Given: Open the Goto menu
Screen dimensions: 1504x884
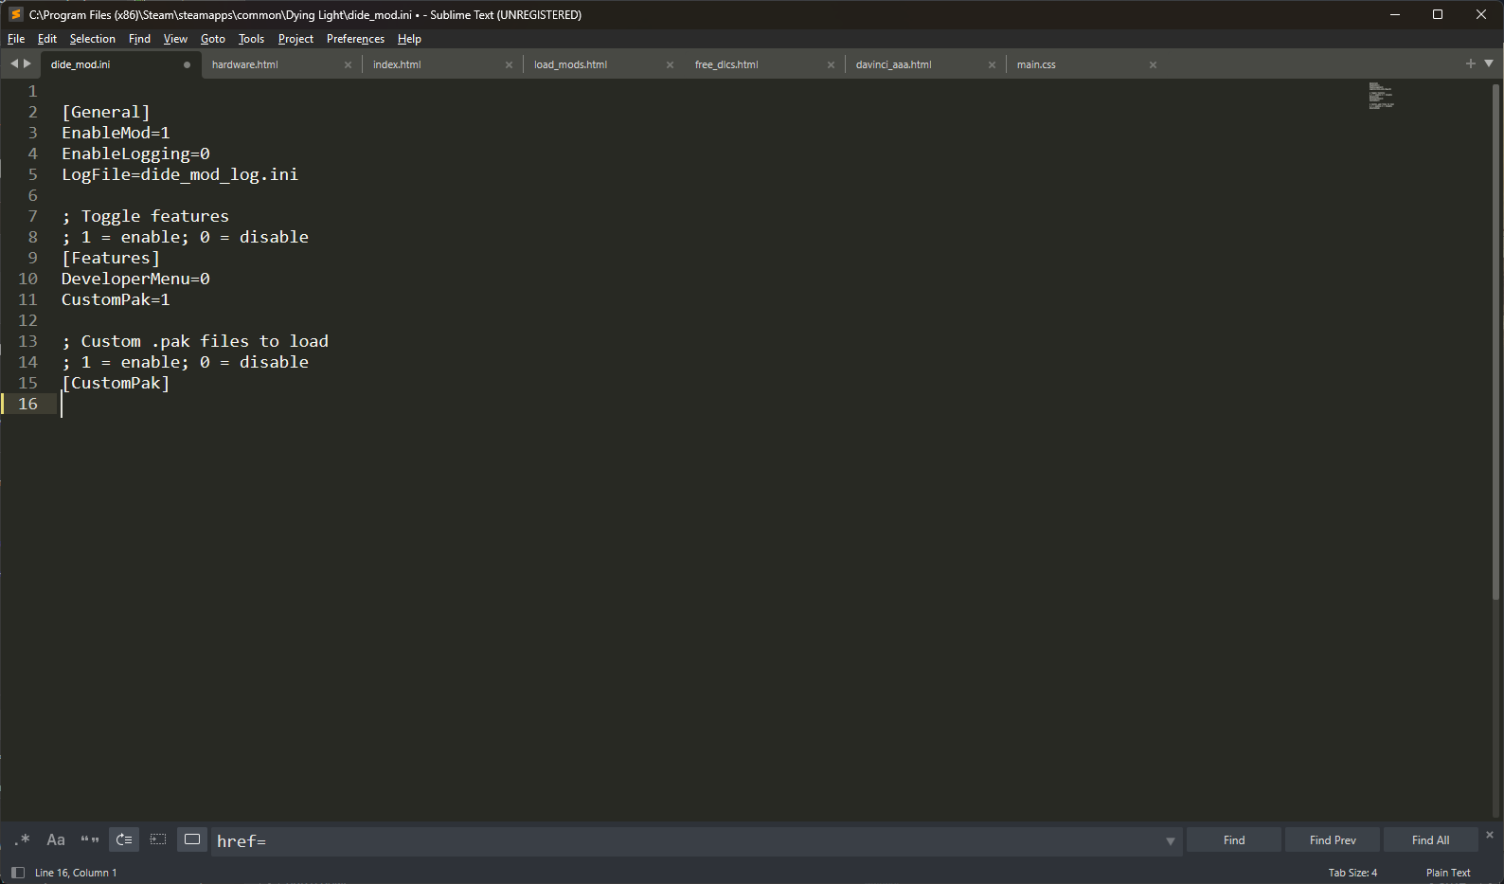Looking at the screenshot, I should 213,39.
